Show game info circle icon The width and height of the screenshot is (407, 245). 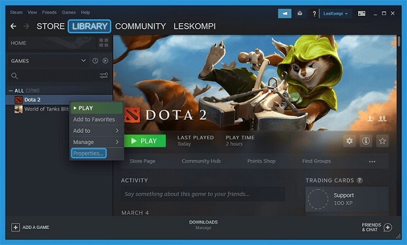point(366,141)
